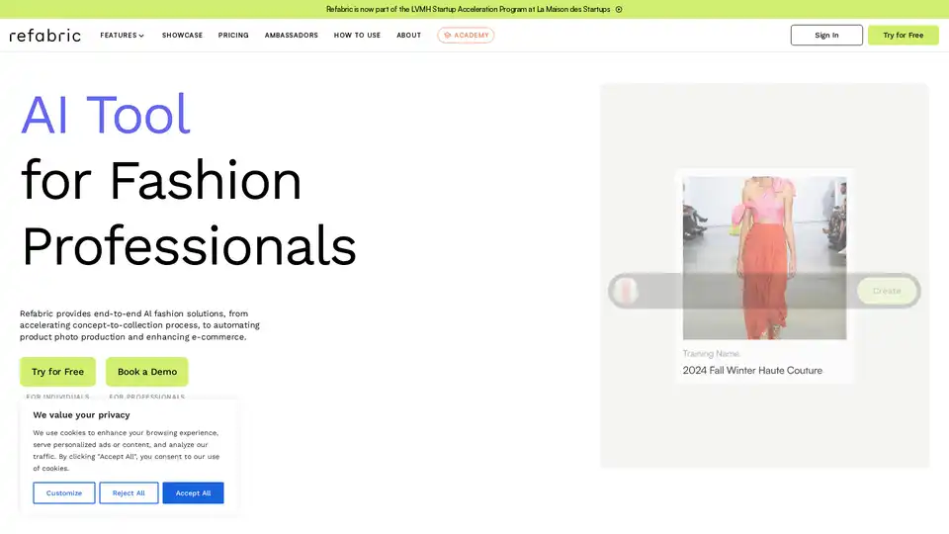Select How To Use in the navigation

(x=357, y=36)
